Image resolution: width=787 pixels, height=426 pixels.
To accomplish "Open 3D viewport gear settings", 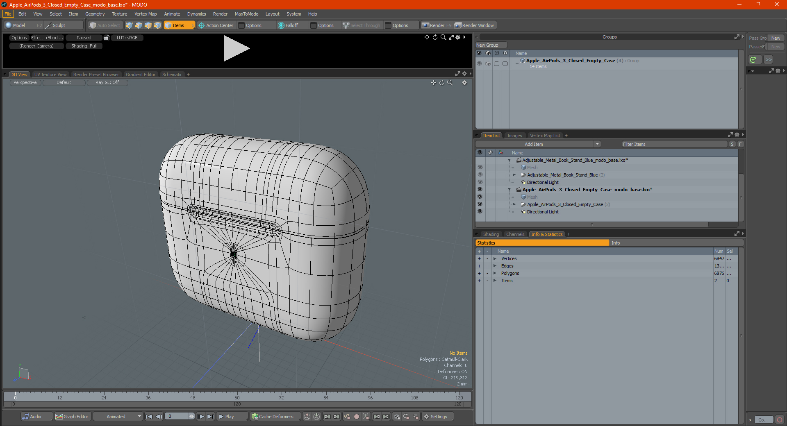I will 464,83.
